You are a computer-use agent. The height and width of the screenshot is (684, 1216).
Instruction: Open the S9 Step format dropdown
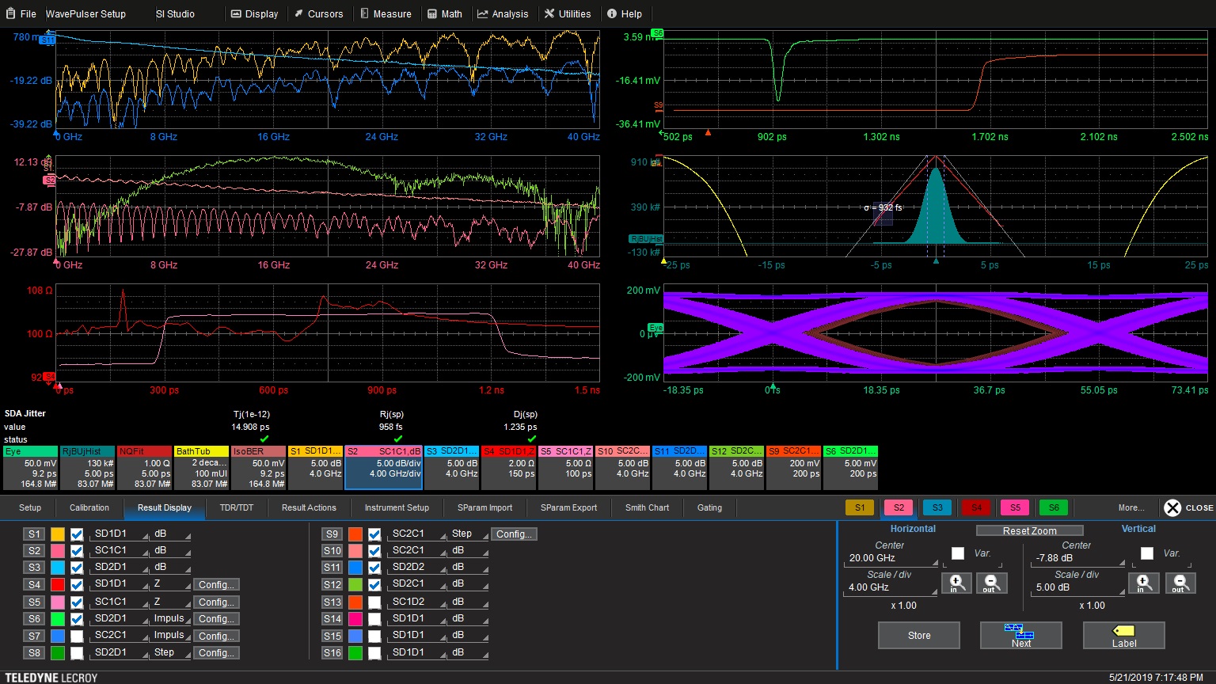pyautogui.click(x=467, y=534)
